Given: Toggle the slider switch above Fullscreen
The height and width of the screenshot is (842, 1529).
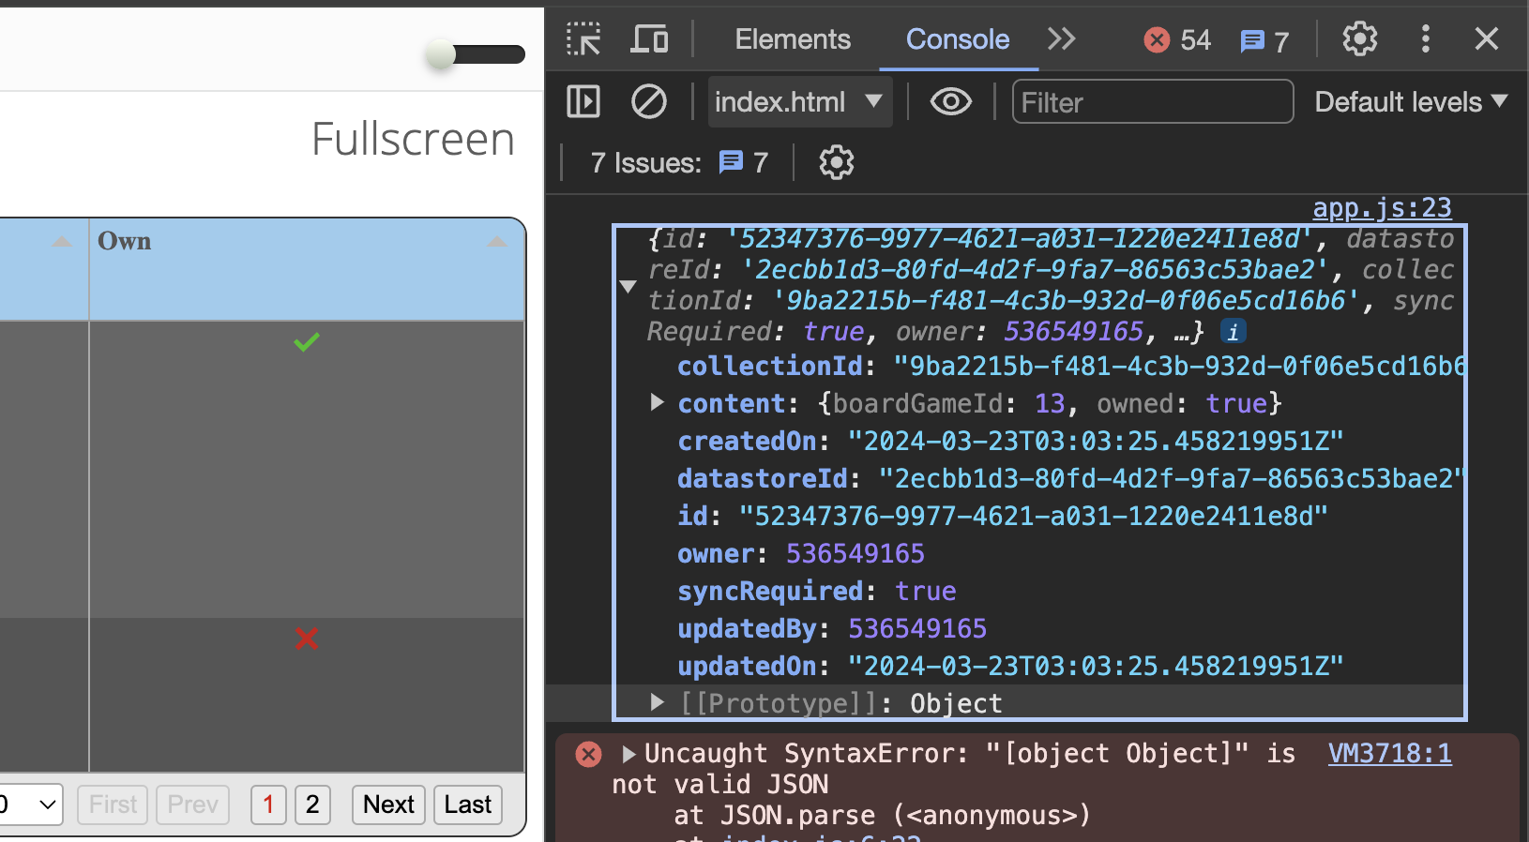Looking at the screenshot, I should pos(475,54).
